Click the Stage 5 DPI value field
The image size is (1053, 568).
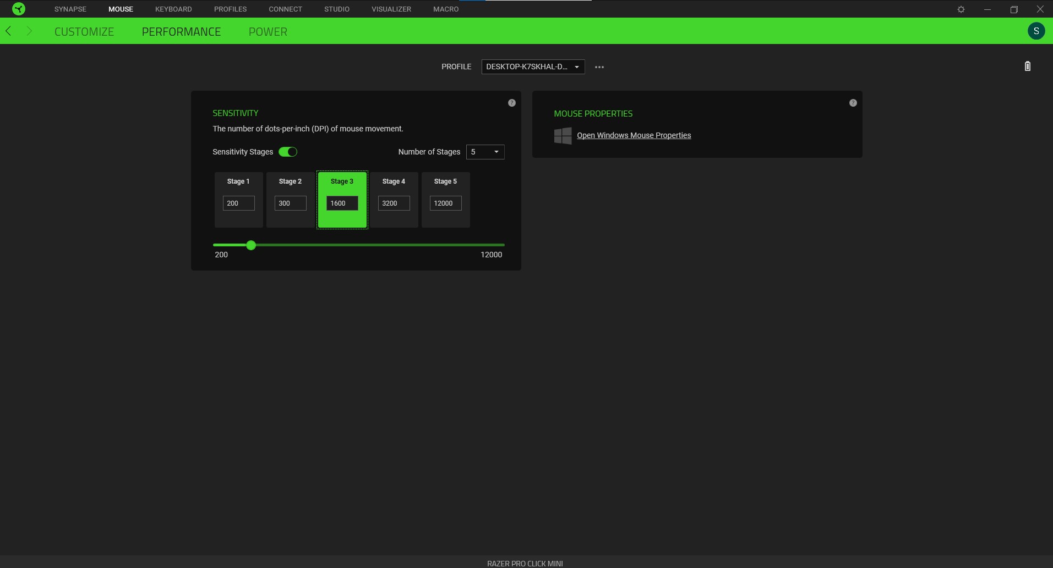[445, 203]
